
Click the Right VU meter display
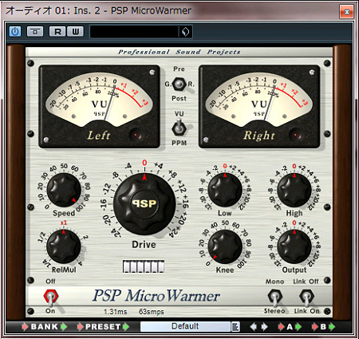pos(259,106)
